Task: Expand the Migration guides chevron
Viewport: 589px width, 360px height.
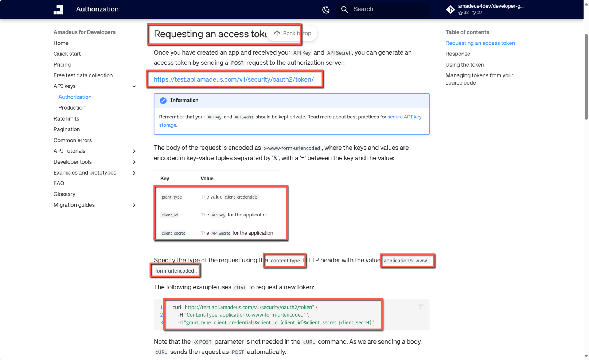Action: tap(134, 205)
